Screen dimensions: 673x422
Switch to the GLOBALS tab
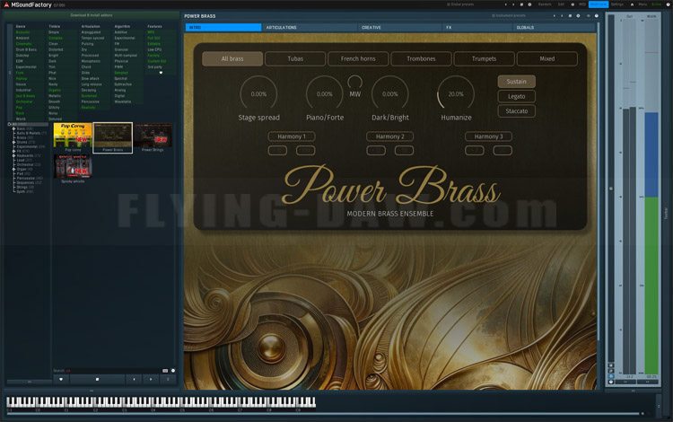[555, 28]
